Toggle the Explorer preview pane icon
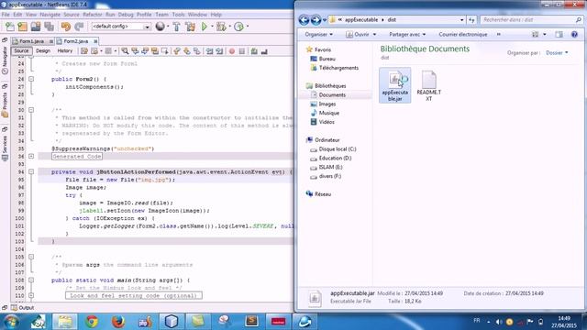Image resolution: width=587 pixels, height=330 pixels. pyautogui.click(x=559, y=35)
